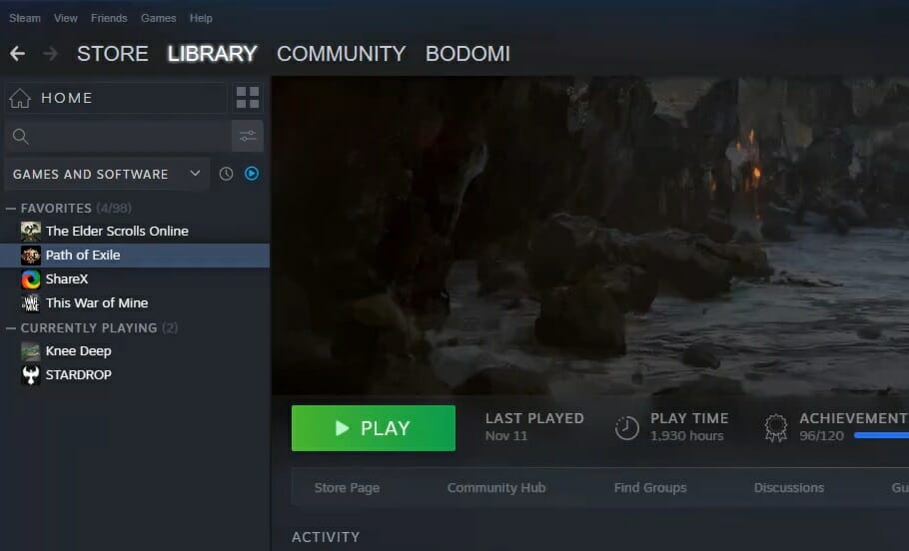Go back with the left arrow
Viewport: 909px width, 551px height.
coord(17,54)
